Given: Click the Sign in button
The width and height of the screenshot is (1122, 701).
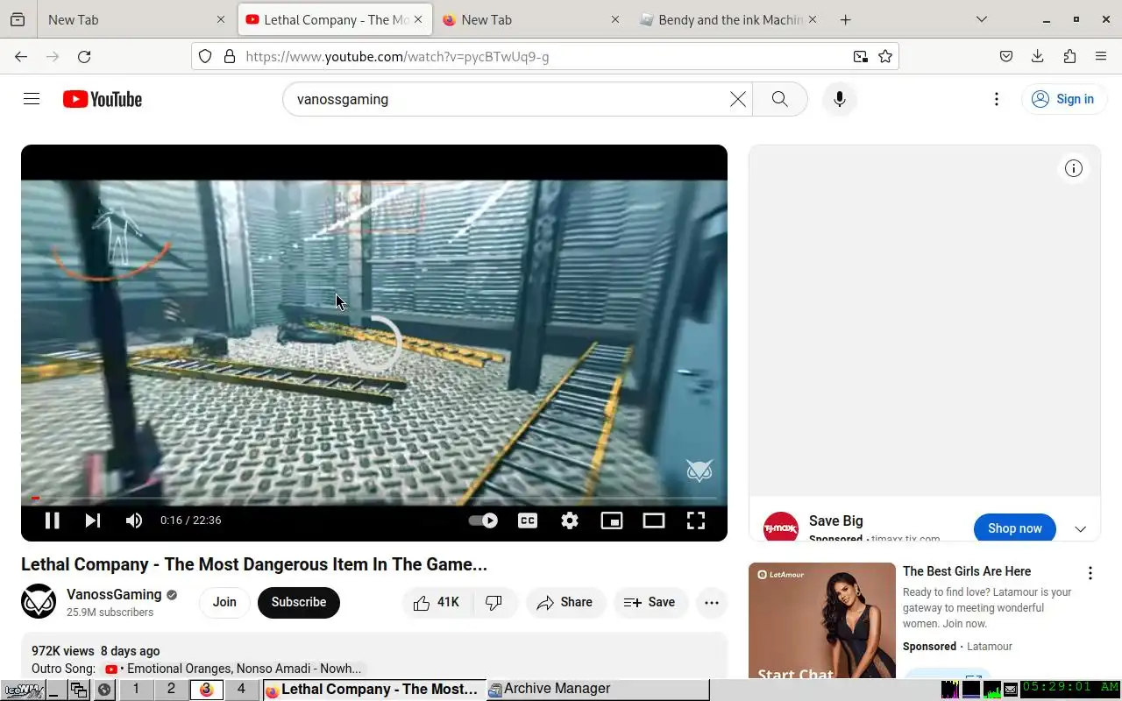Looking at the screenshot, I should 1062,99.
